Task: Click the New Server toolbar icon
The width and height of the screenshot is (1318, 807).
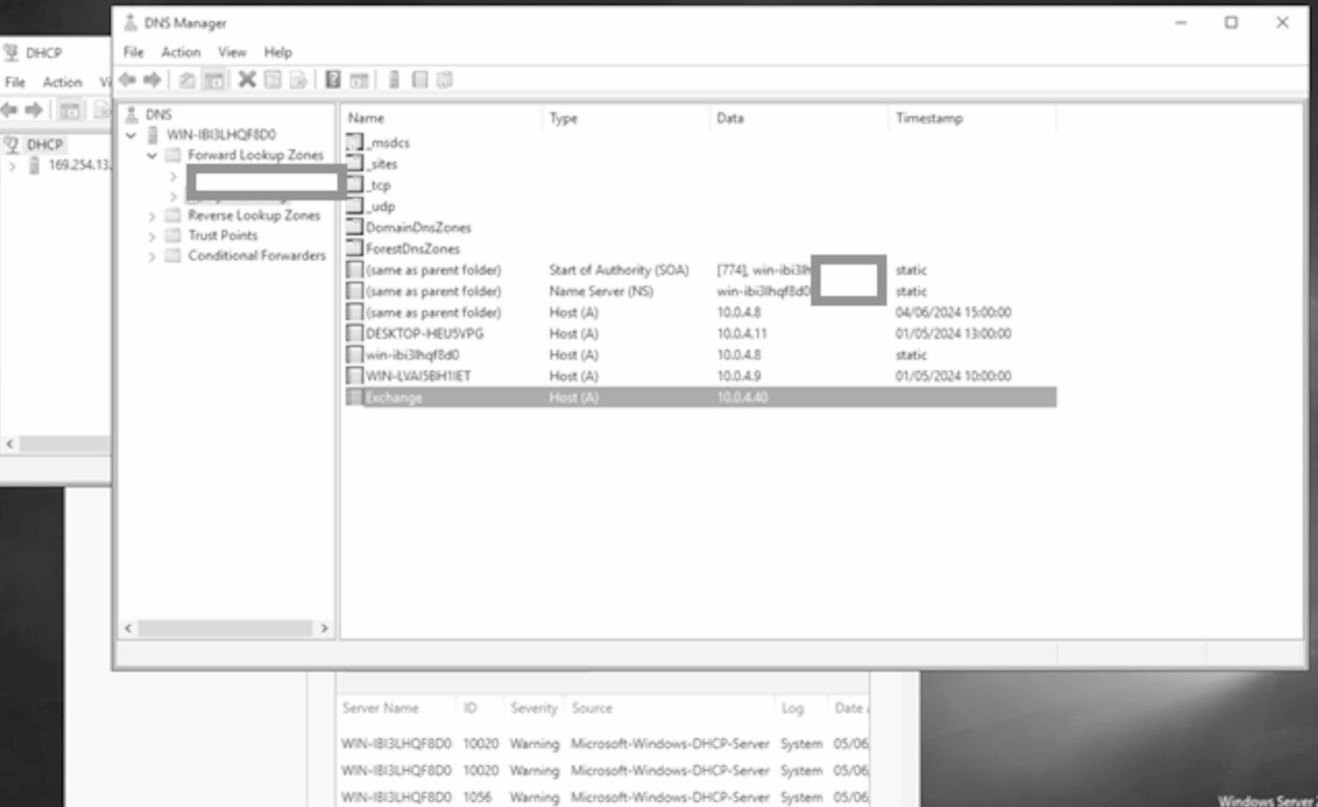Action: 394,80
